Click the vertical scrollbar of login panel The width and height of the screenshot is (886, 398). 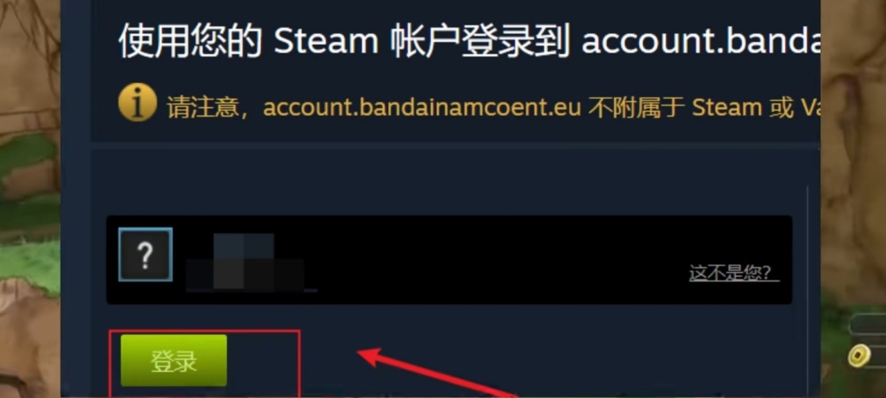(806, 290)
